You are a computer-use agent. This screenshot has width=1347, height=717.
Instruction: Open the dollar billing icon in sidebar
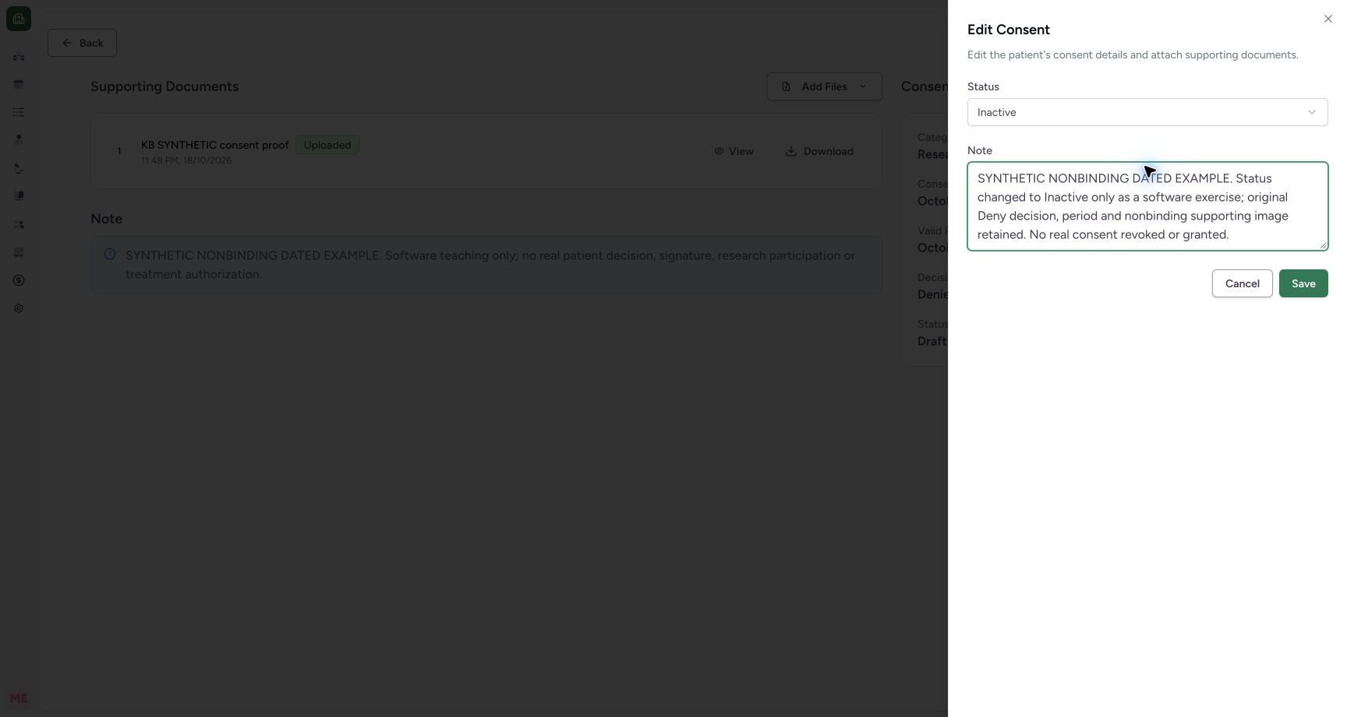[x=19, y=280]
